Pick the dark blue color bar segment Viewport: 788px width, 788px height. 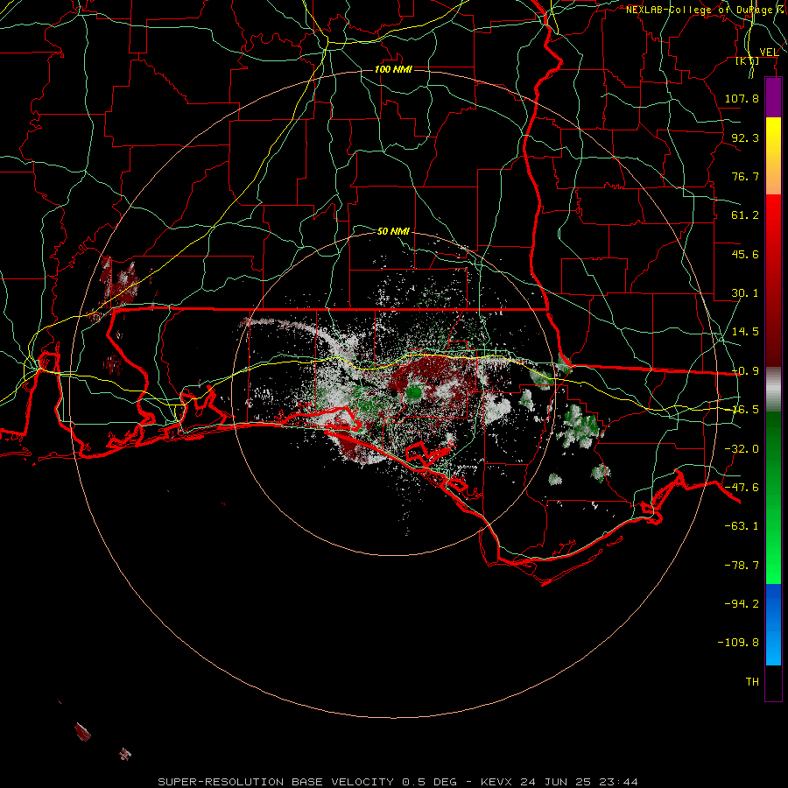pos(773,603)
